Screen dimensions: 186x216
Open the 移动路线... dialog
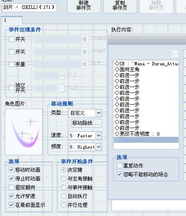(86, 123)
